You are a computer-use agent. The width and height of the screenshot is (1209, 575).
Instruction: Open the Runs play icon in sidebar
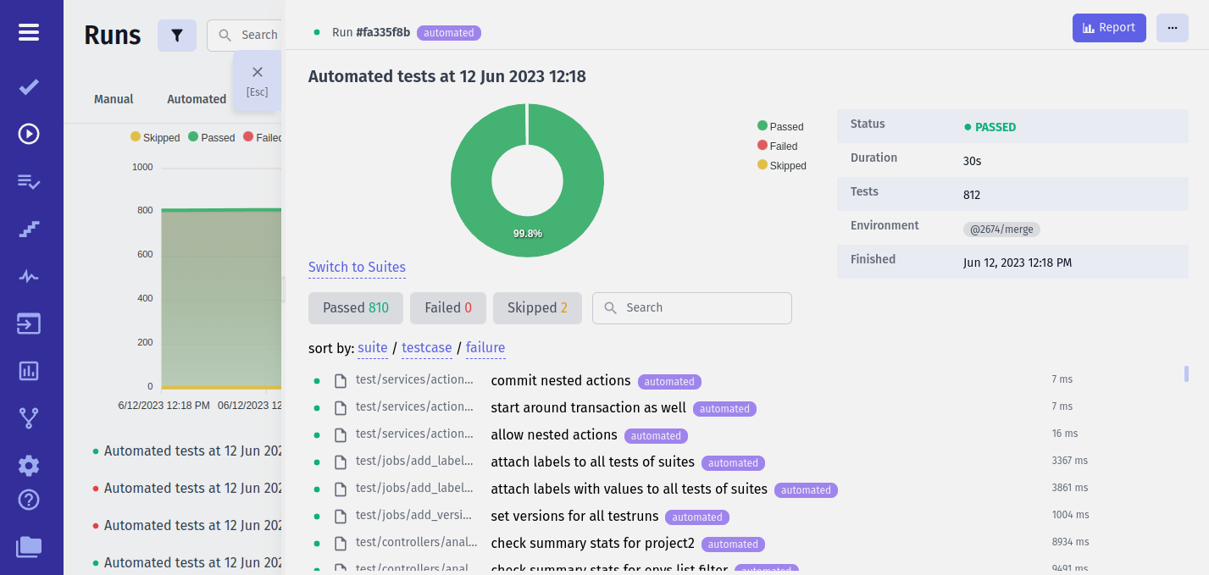[29, 134]
